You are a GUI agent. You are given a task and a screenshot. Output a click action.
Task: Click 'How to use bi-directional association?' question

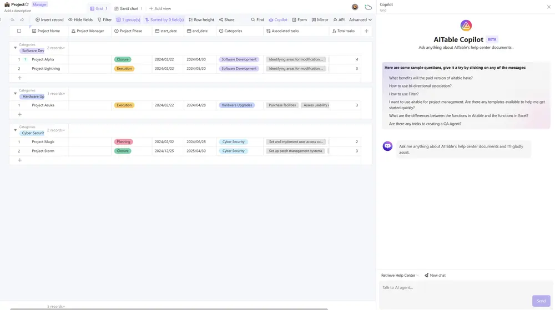(420, 86)
